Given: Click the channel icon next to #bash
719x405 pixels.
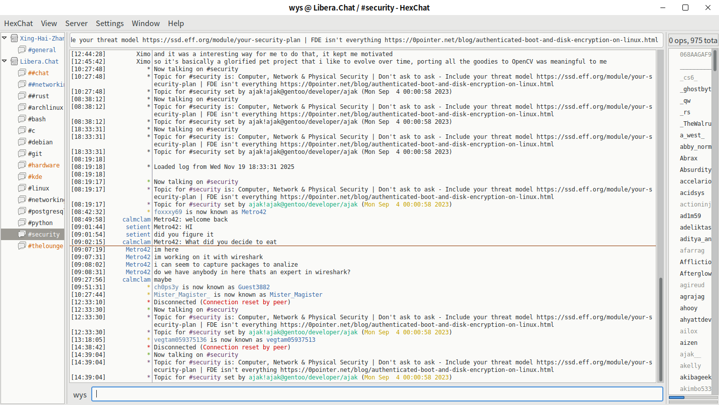Looking at the screenshot, I should (x=22, y=119).
